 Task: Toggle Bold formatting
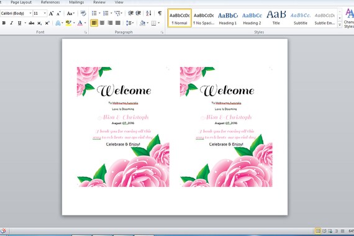pyautogui.click(x=4, y=23)
